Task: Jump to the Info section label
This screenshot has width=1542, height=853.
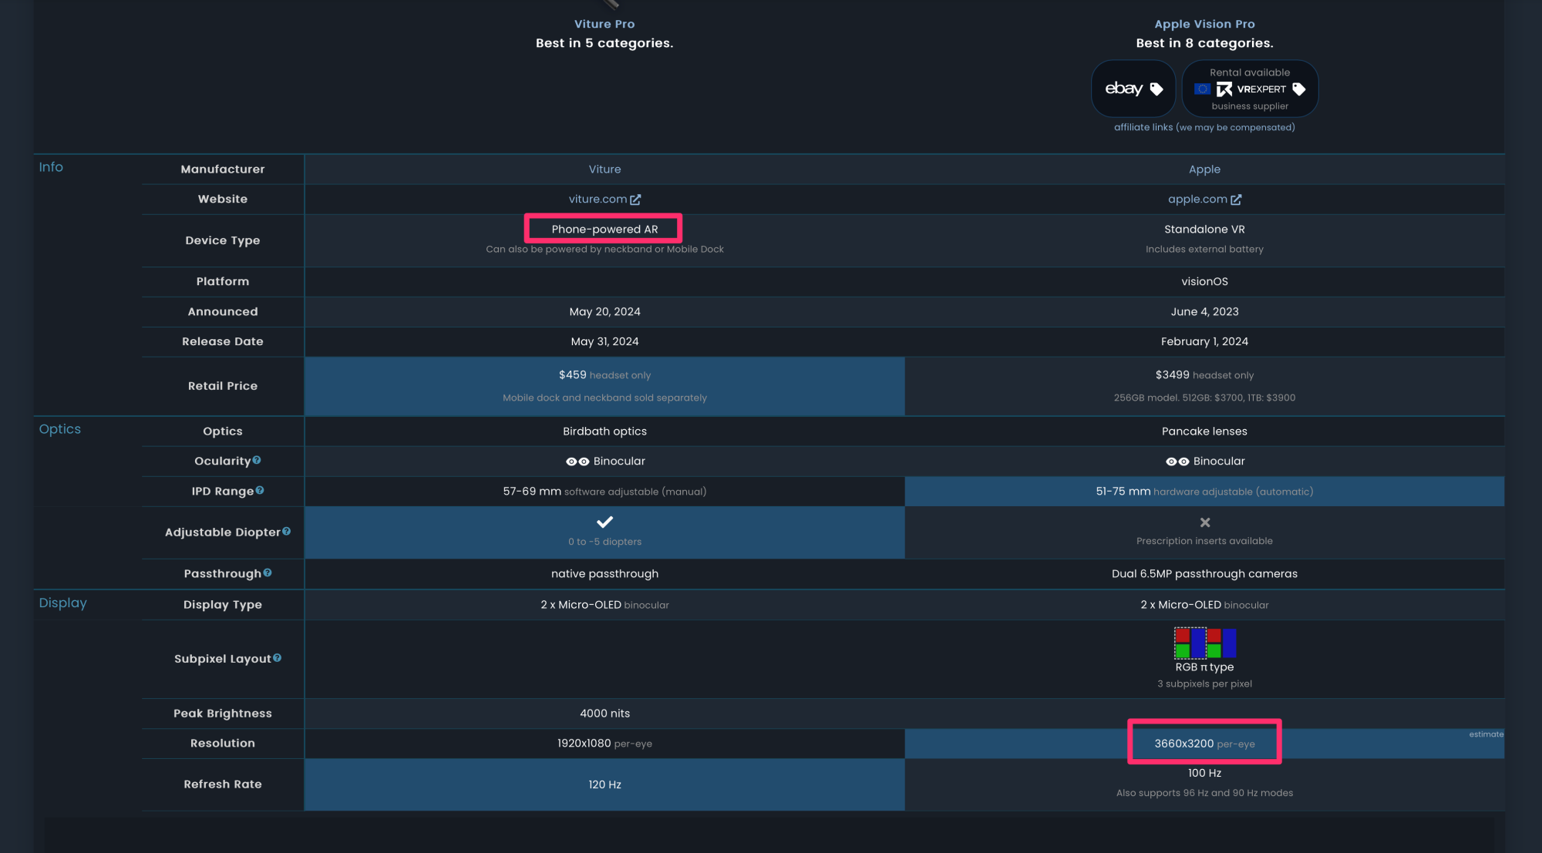Action: 51,167
